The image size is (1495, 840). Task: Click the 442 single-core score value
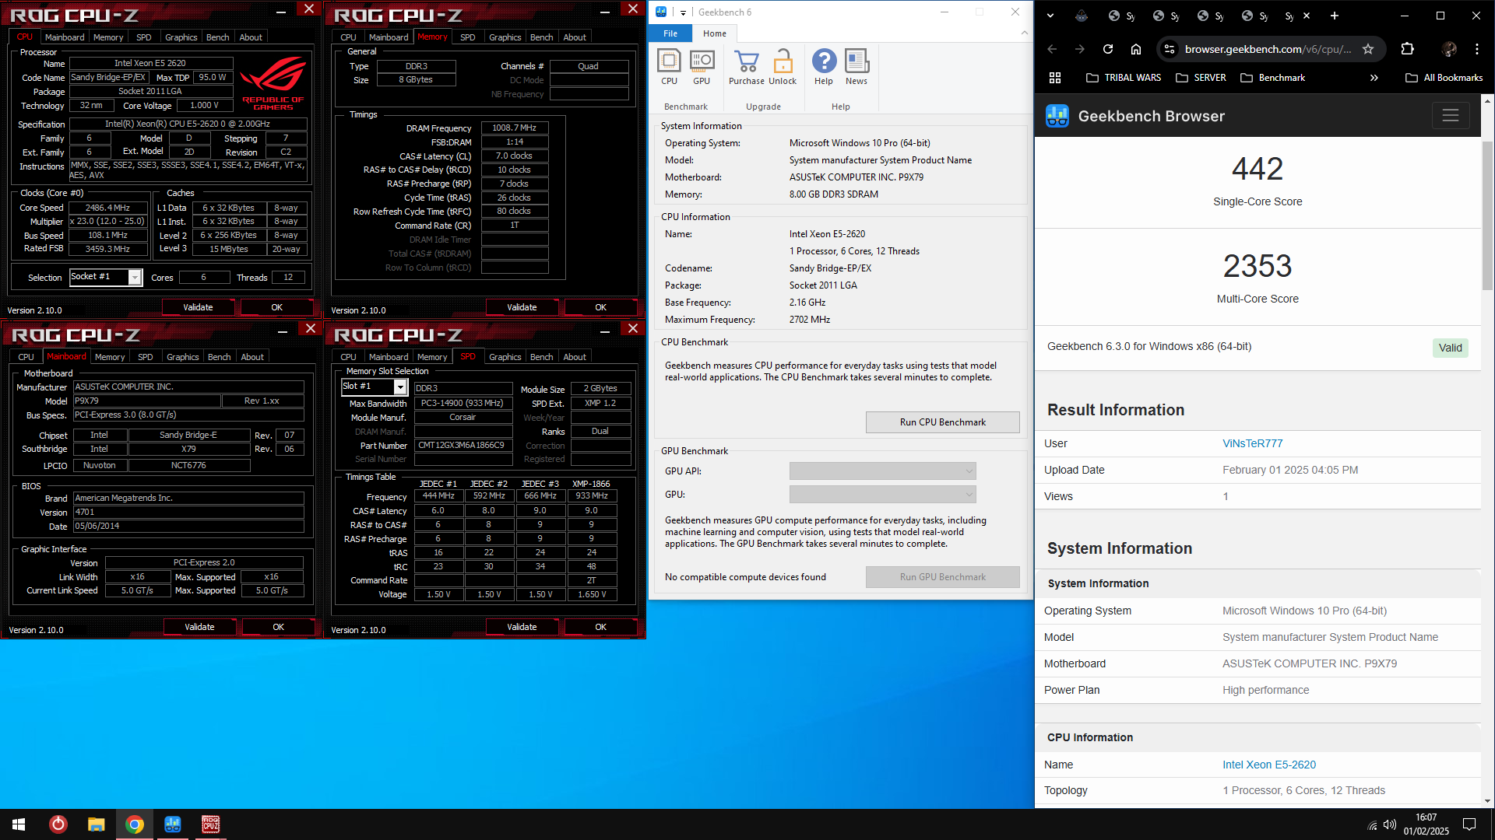coord(1258,169)
